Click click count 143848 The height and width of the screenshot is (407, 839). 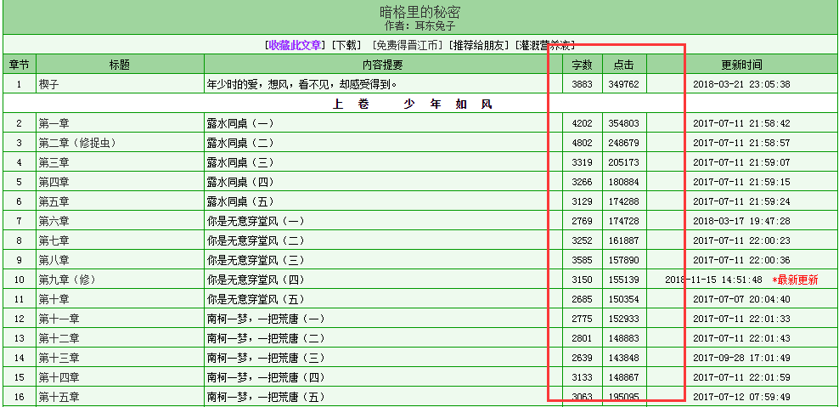tap(624, 359)
